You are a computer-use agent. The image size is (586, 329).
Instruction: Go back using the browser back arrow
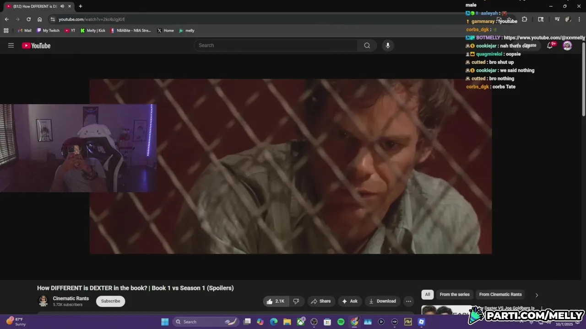click(6, 19)
